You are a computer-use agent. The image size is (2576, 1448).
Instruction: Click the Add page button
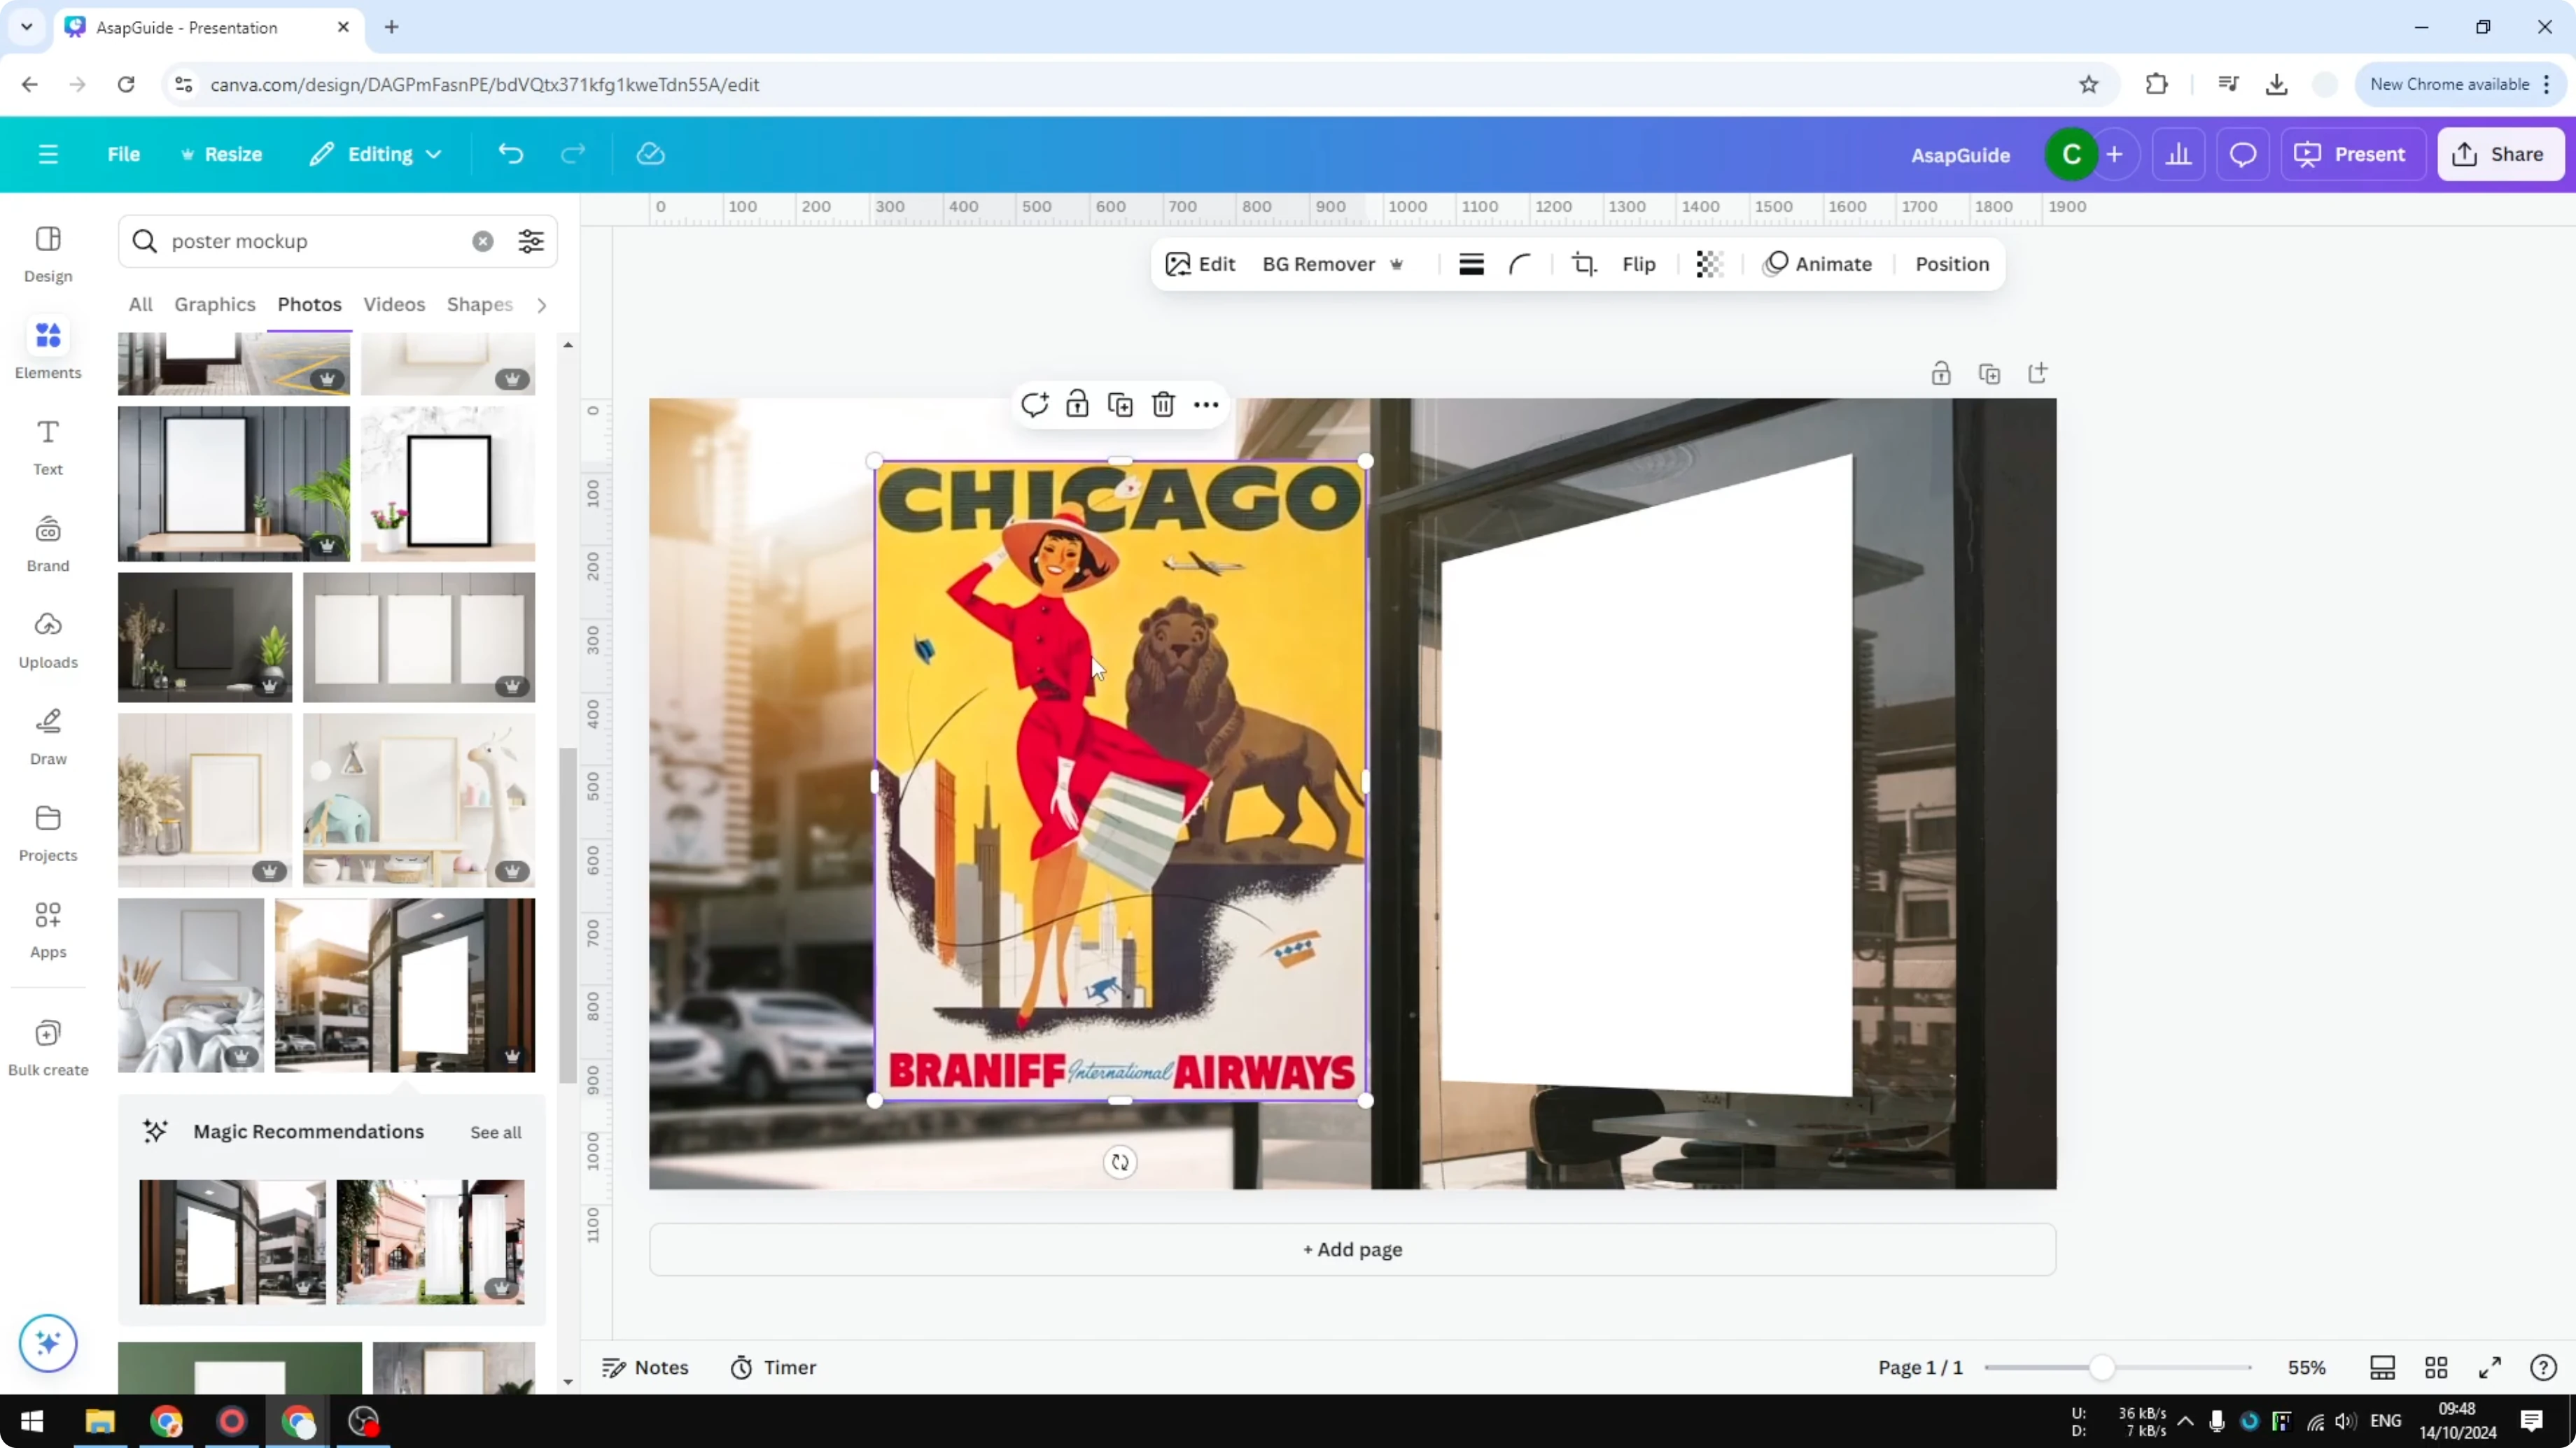[1352, 1249]
